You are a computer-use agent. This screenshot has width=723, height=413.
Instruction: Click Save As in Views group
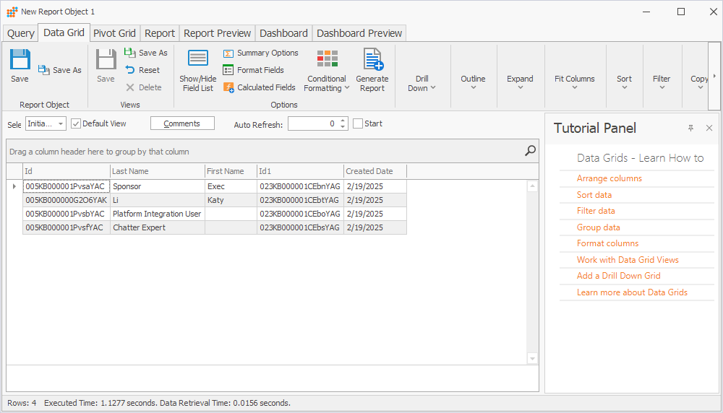pyautogui.click(x=146, y=53)
